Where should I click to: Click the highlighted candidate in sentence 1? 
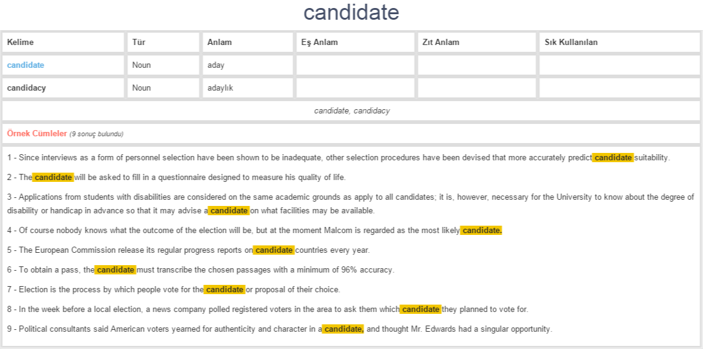coord(613,158)
